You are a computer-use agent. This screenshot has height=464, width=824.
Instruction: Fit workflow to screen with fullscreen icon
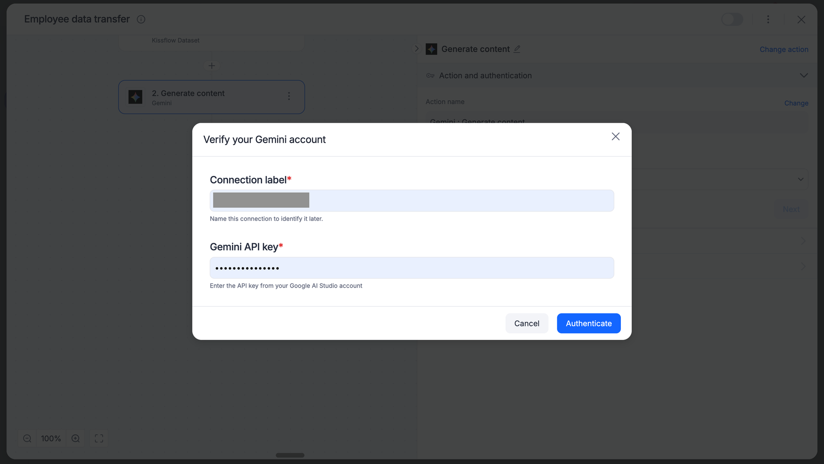click(x=99, y=439)
